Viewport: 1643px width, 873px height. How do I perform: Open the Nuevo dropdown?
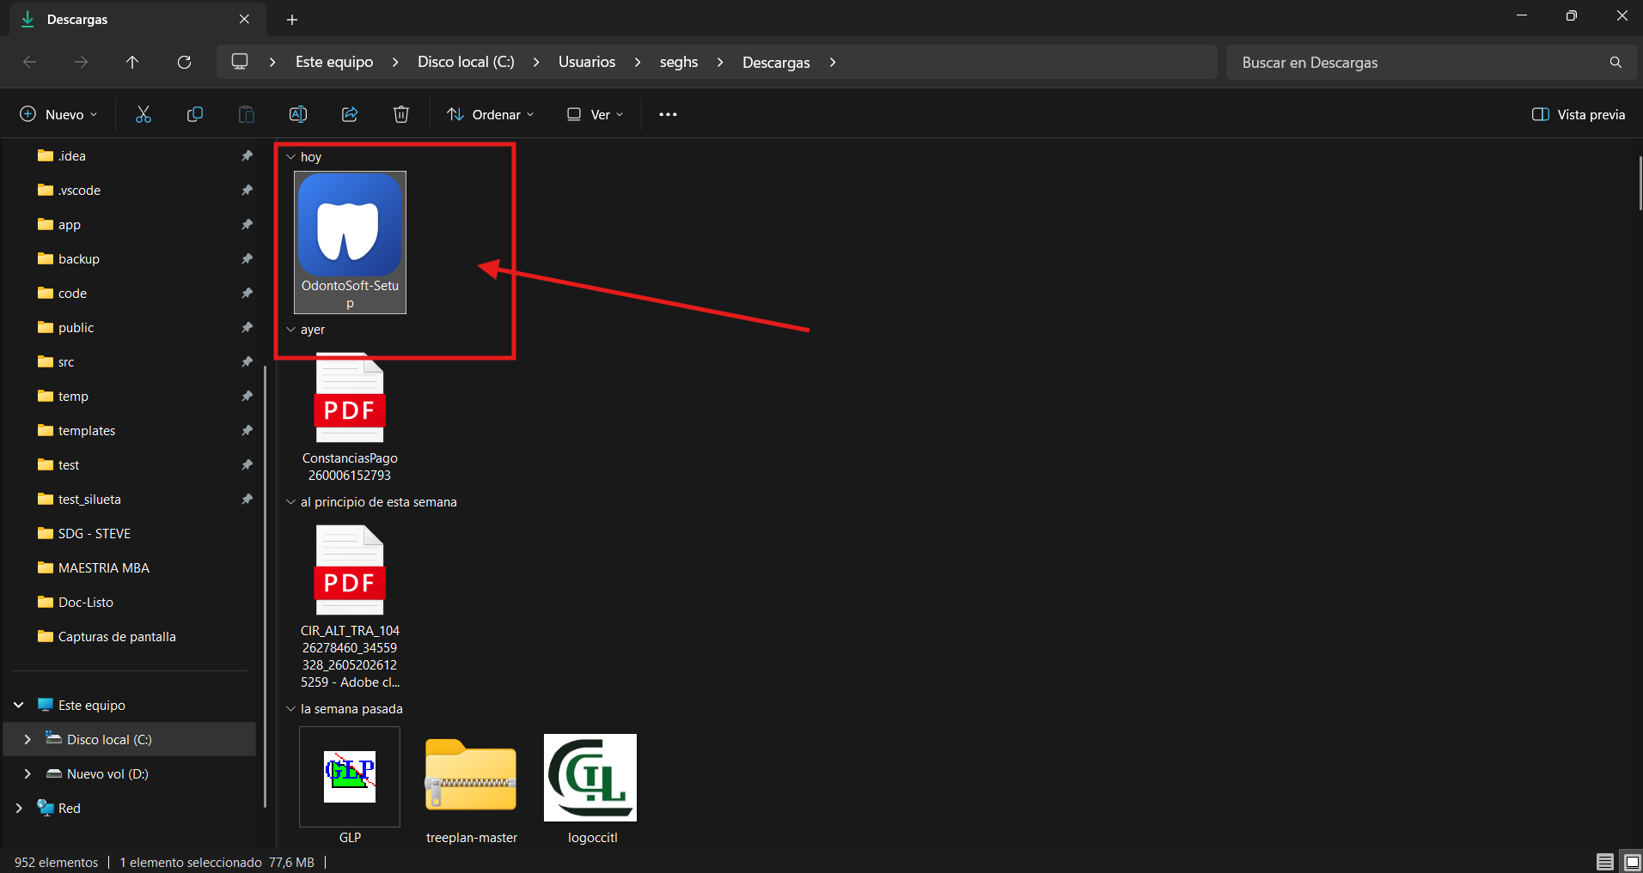58,114
